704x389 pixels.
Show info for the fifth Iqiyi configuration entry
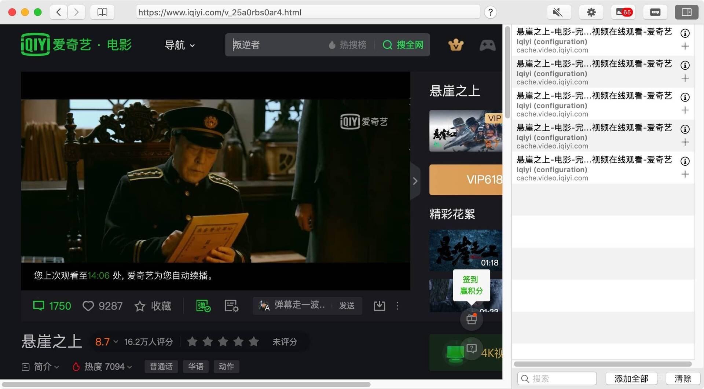[x=685, y=161]
